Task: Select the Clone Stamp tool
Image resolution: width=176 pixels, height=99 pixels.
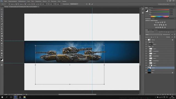Action: click(2, 29)
